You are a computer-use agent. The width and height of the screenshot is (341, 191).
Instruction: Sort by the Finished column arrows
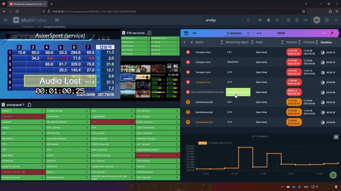[x=317, y=42]
